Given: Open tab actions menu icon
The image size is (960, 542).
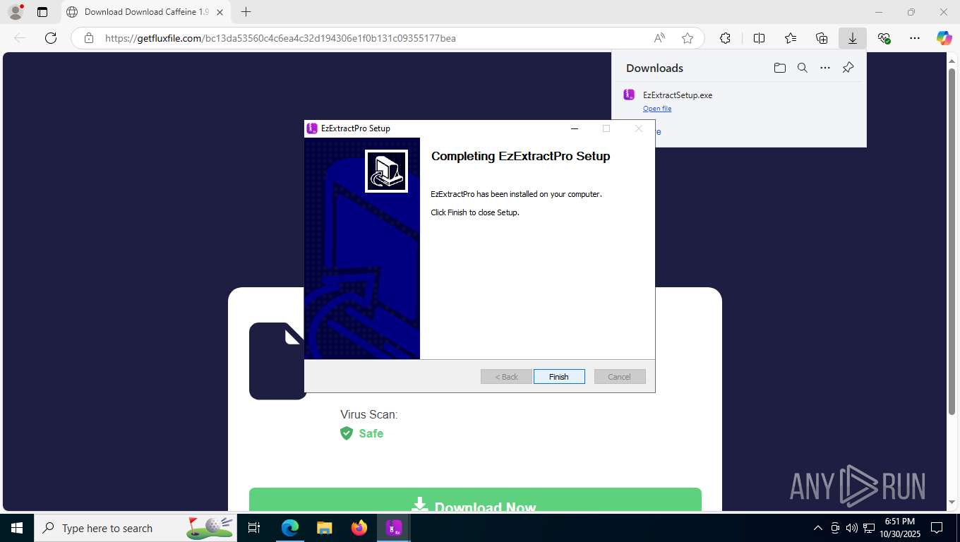Looking at the screenshot, I should (42, 12).
